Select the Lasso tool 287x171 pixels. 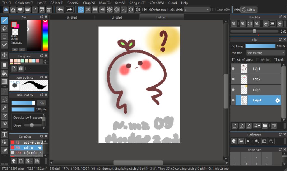(x=4, y=100)
